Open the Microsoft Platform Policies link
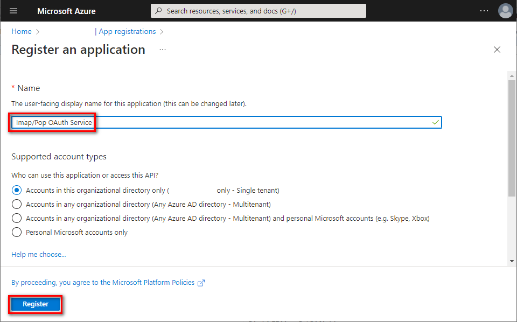 103,283
